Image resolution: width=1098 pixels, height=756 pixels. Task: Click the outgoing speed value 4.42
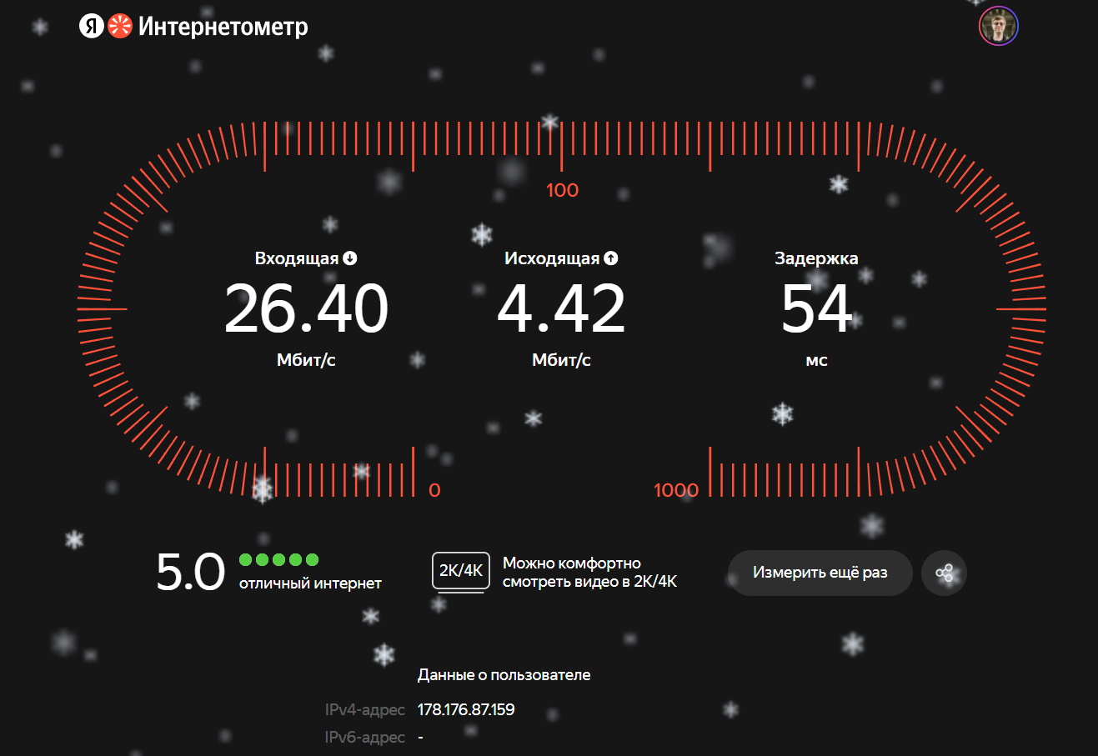coord(561,308)
